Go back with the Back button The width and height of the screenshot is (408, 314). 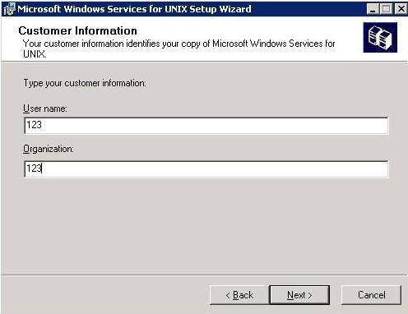coord(239,295)
